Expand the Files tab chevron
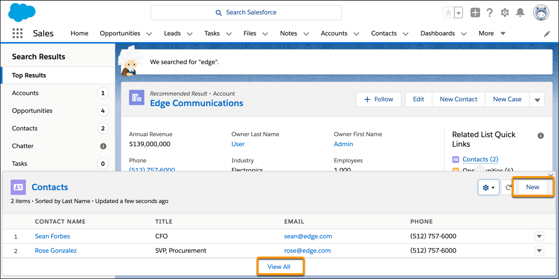The width and height of the screenshot is (559, 279). coord(265,34)
